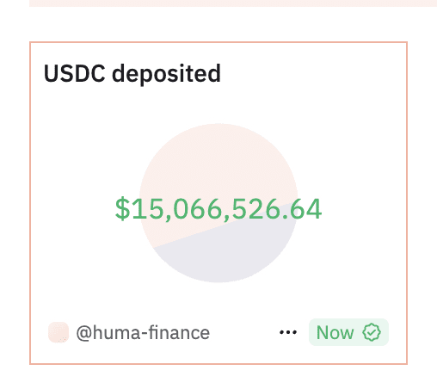Click the word "deposited" in the title
This screenshot has height=389, width=437.
(166, 74)
